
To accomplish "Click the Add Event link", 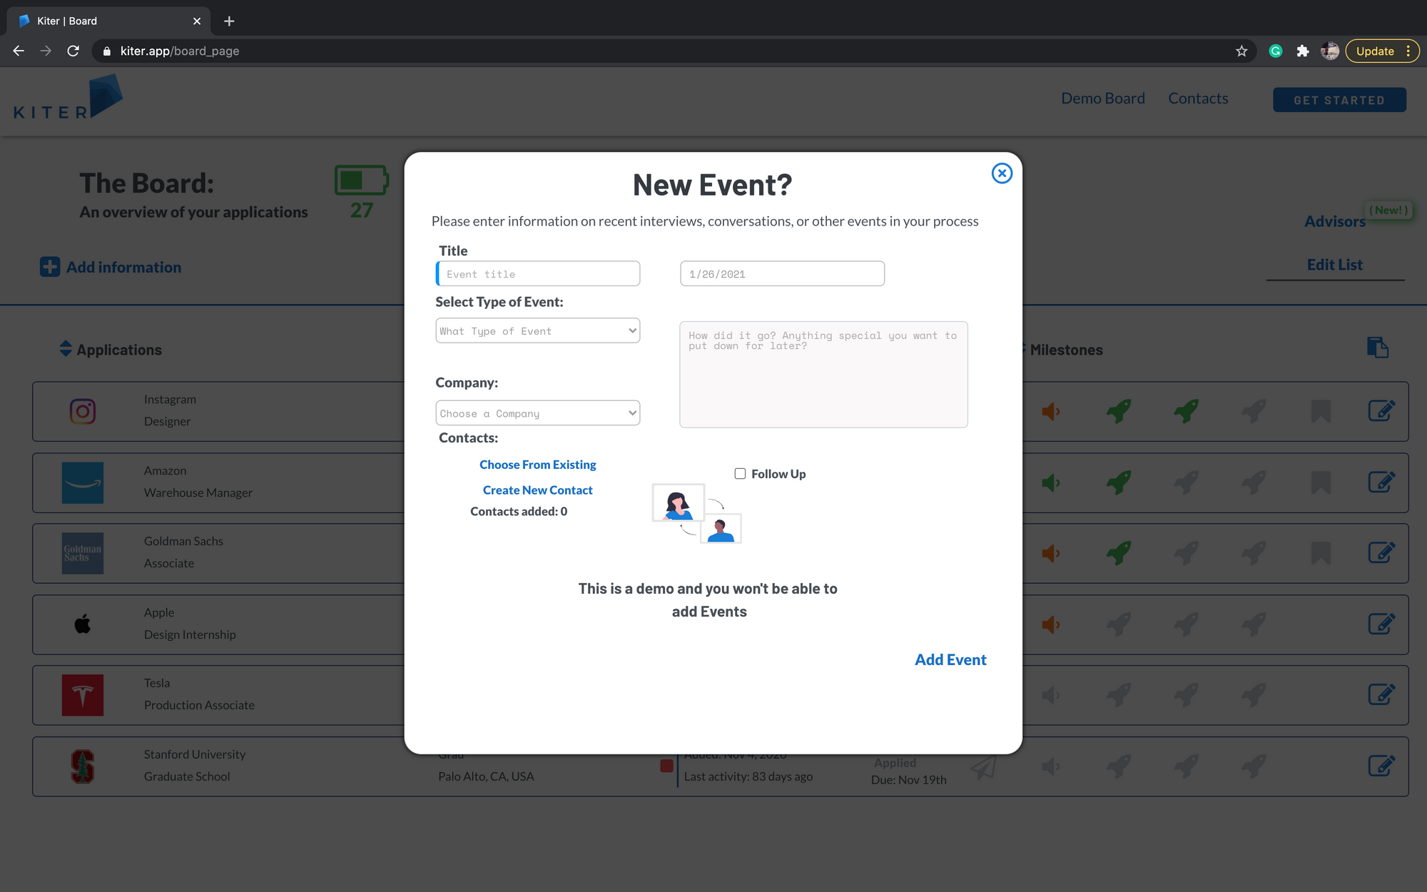I will click(950, 660).
